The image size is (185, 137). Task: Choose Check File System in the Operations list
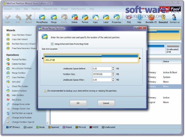tap(17, 86)
